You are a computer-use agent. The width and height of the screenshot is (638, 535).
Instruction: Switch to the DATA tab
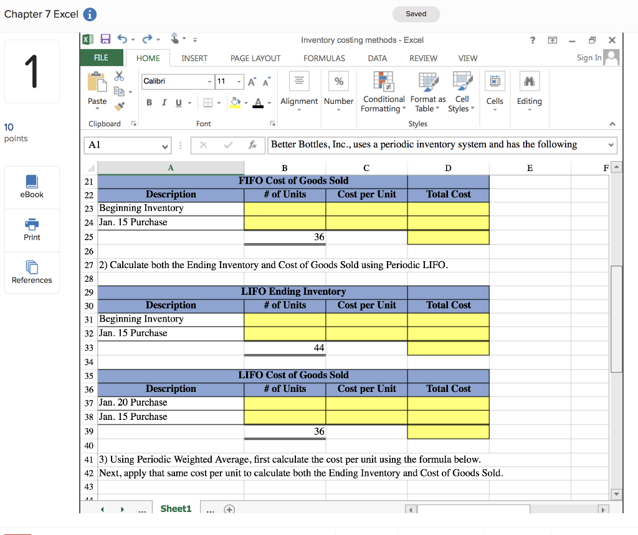pos(377,58)
